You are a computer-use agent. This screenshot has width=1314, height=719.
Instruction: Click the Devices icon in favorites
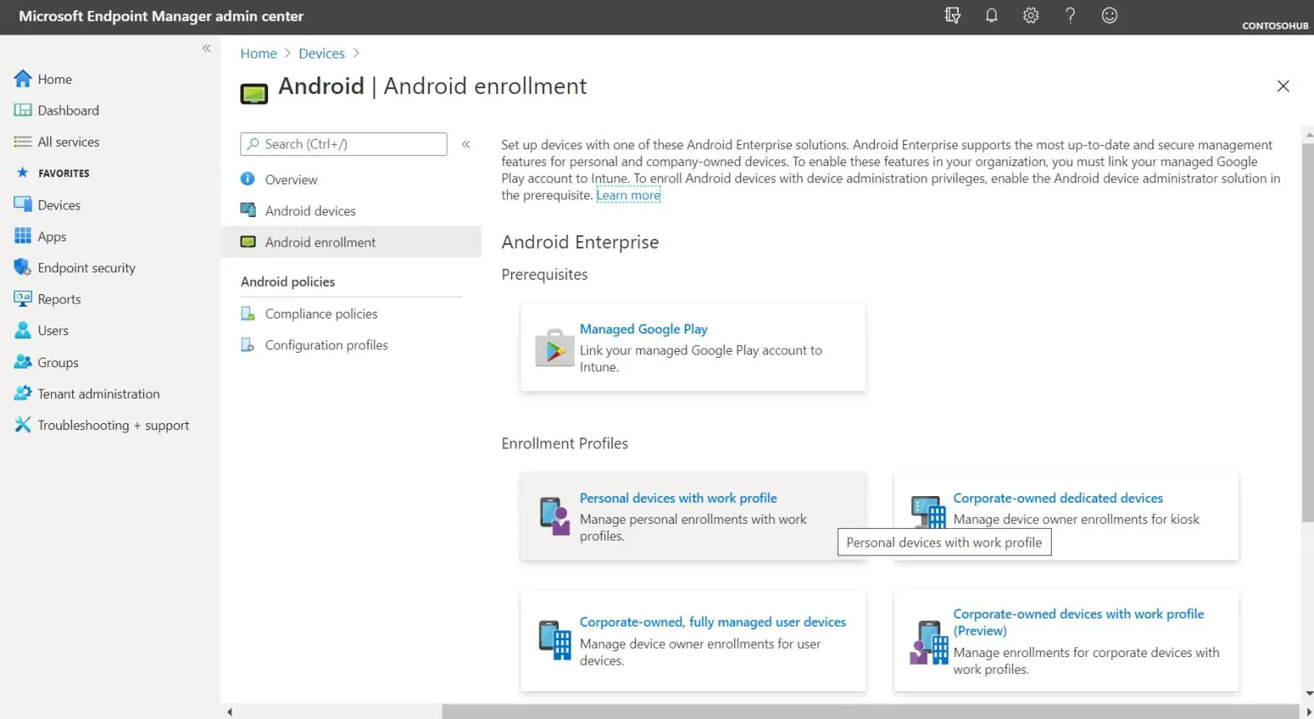(23, 204)
